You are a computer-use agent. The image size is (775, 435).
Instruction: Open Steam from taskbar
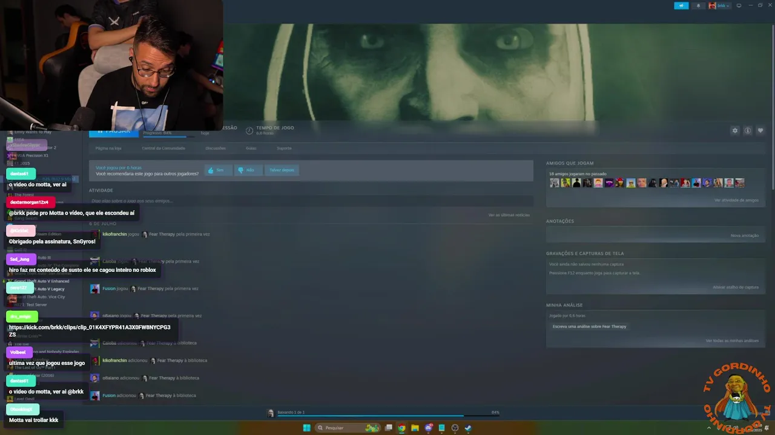point(468,428)
